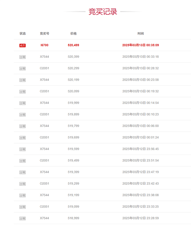Click the 状态 column header

click(23, 34)
